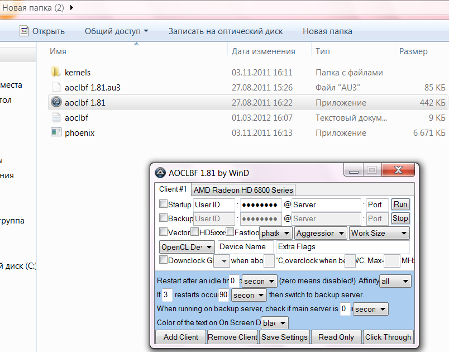Open main server check unit dropdown

tap(371, 309)
